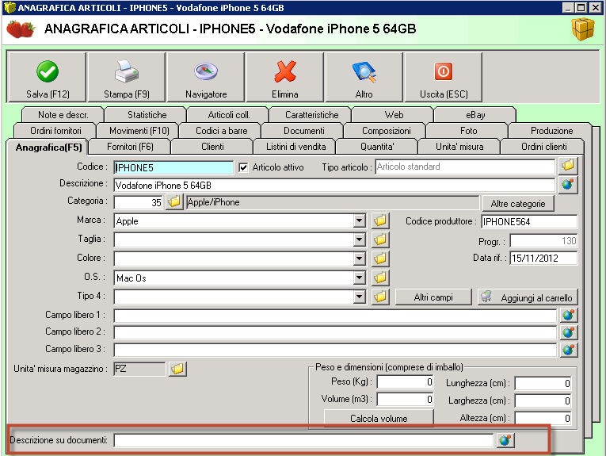The width and height of the screenshot is (606, 456).
Task: Click the Altri campi button
Action: (x=433, y=297)
